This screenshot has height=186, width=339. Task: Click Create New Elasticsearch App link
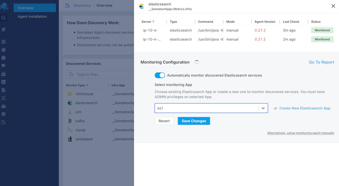[305, 108]
